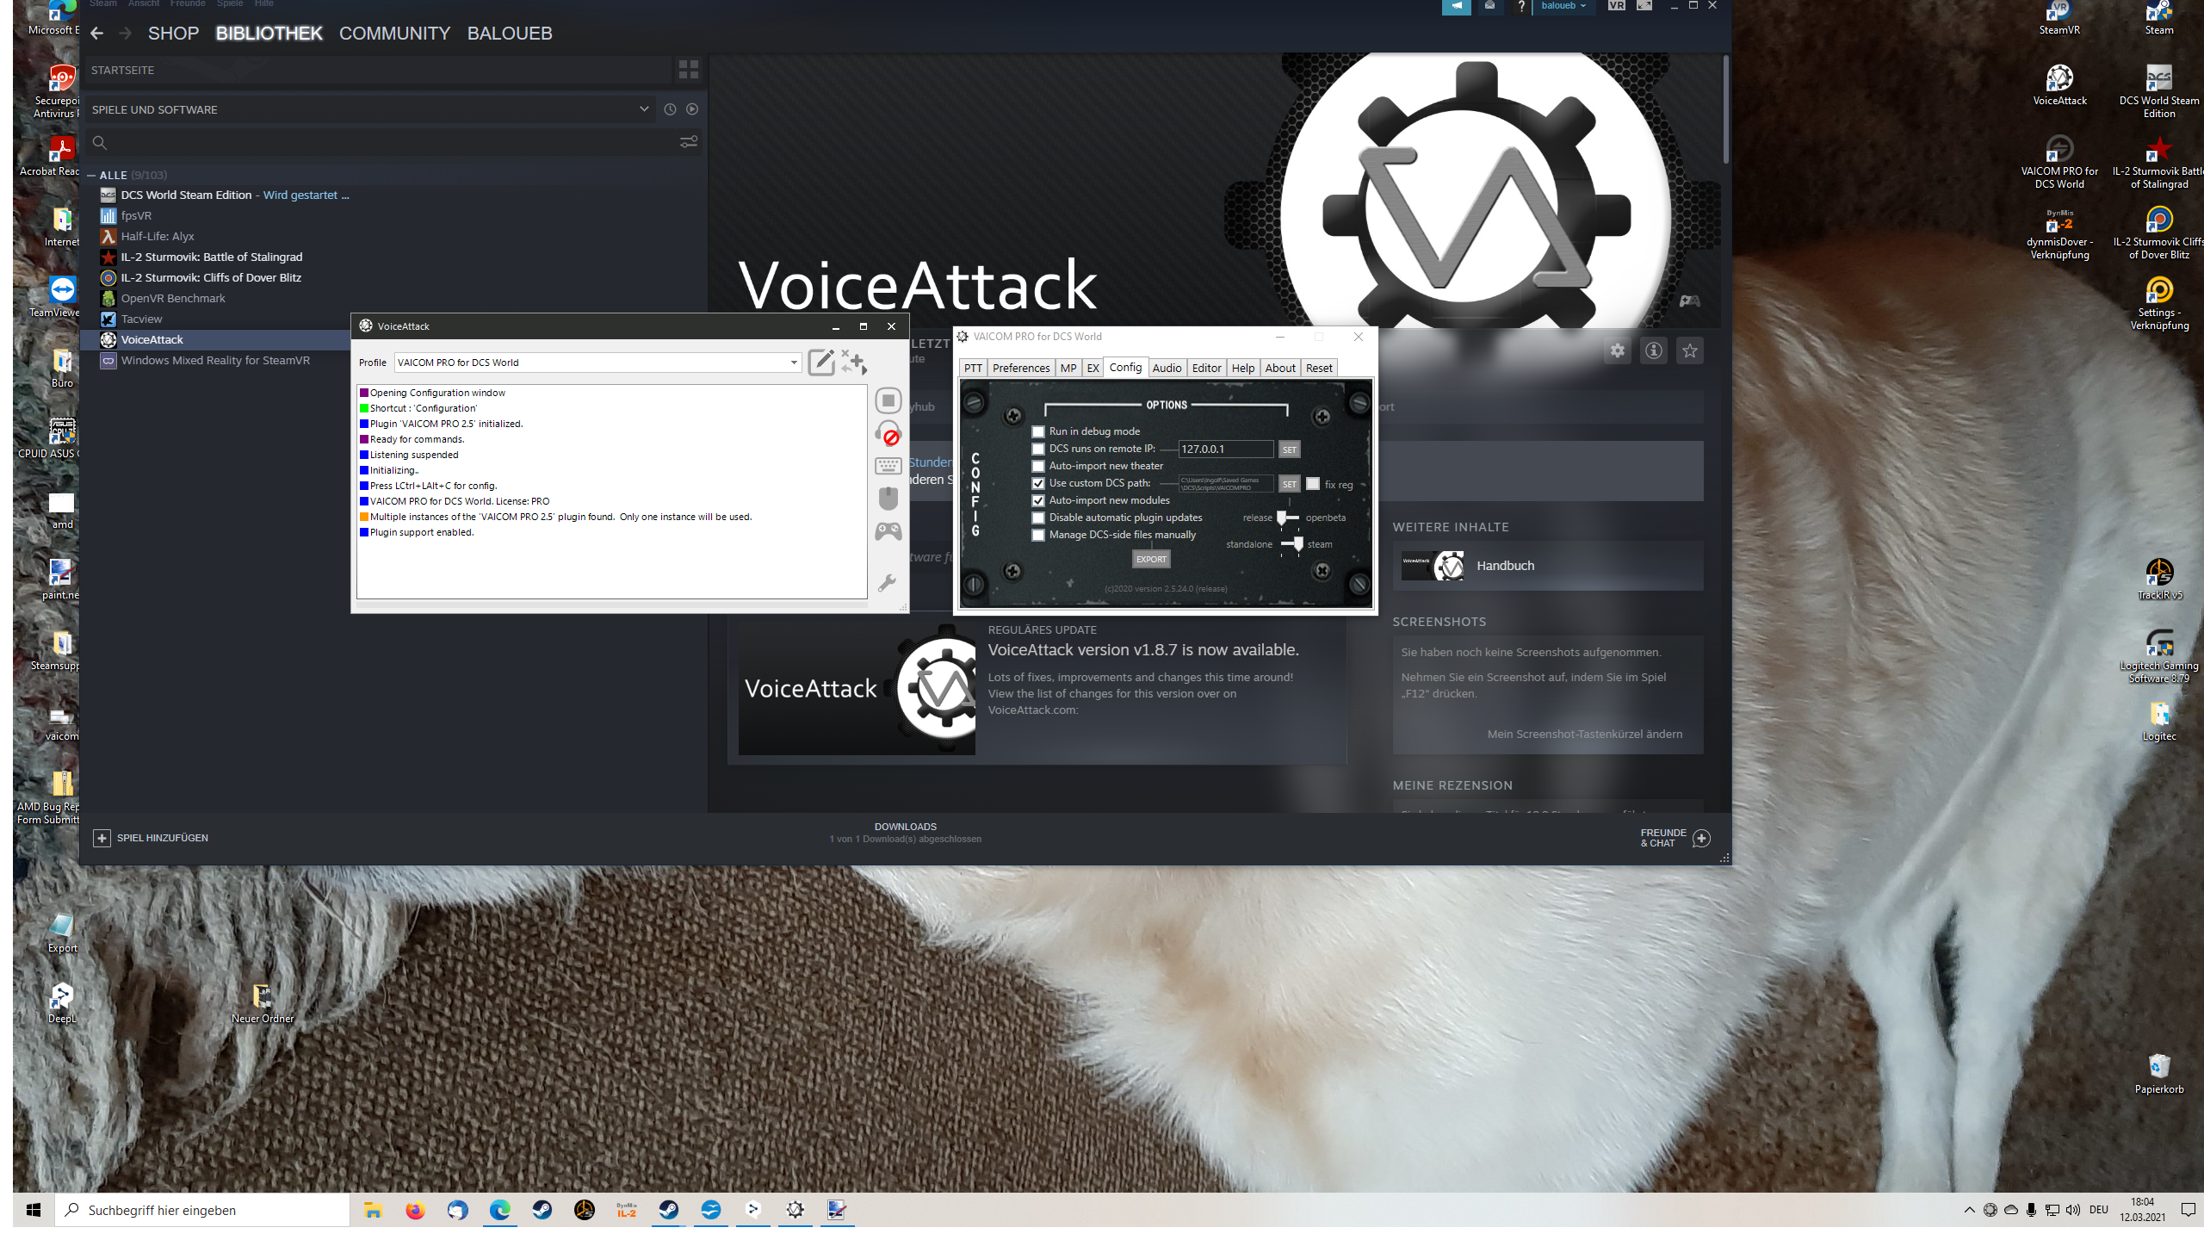Go to the COMMUNITY section in Steam
This screenshot has width=2204, height=1240.
[x=394, y=33]
